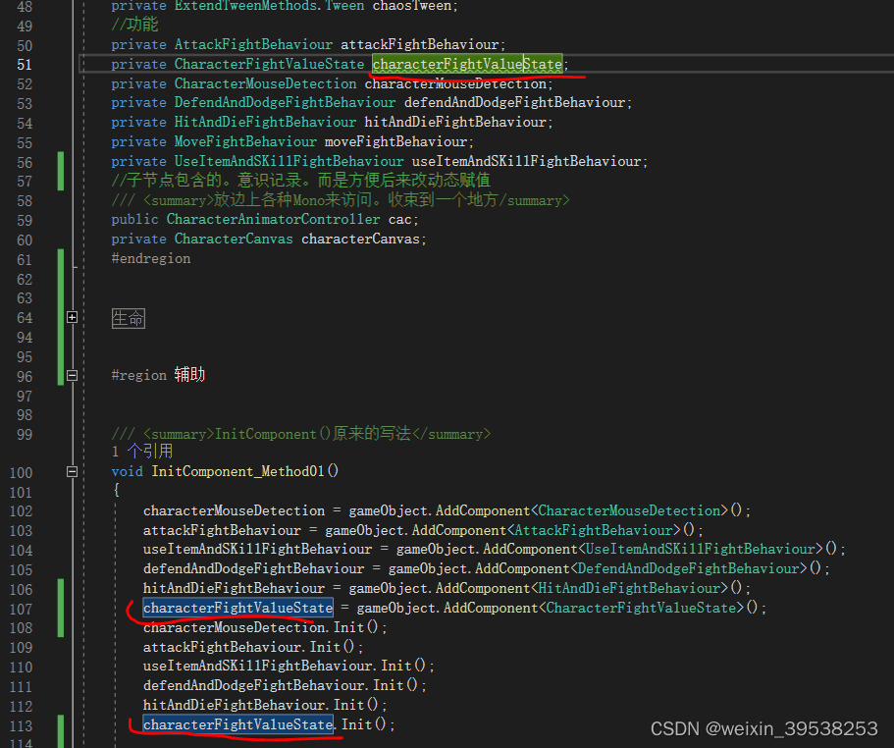Click HitAndDieFightBehaviour type on line 54
This screenshot has height=748, width=894.
265,122
